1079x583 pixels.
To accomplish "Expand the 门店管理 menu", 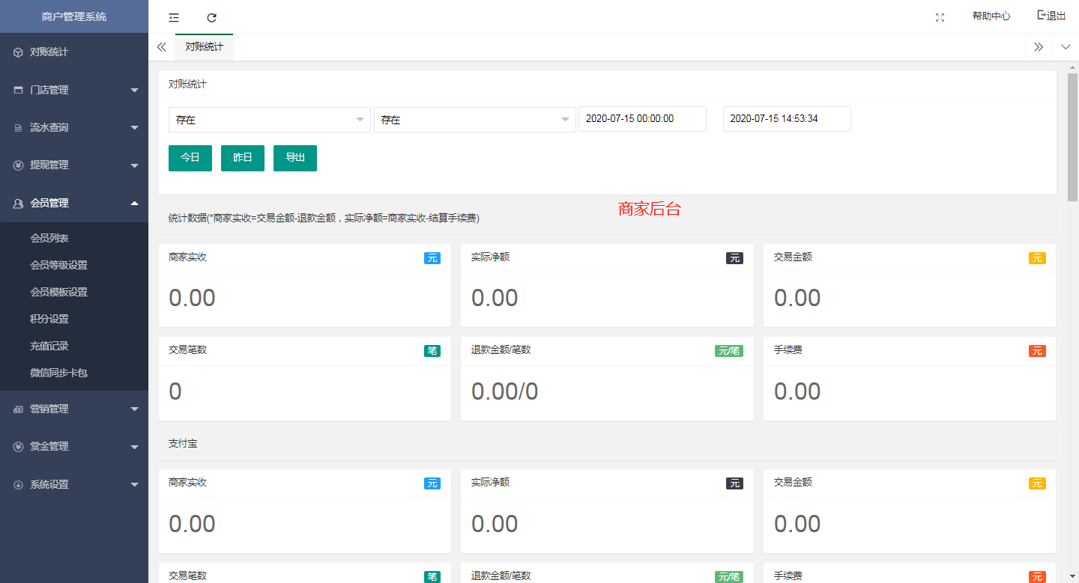I will pyautogui.click(x=74, y=90).
